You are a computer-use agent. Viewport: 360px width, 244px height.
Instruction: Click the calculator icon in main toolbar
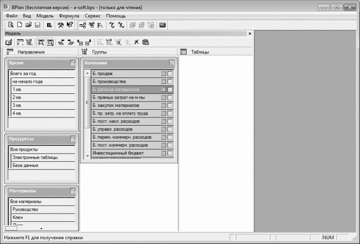tap(162, 25)
